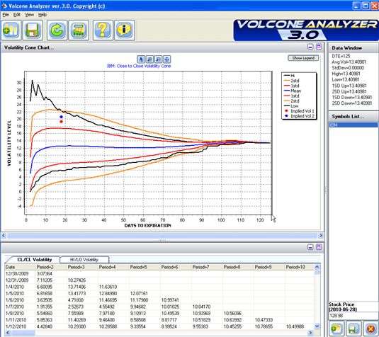Switch to the HI/LO Volatility tab

point(84,260)
